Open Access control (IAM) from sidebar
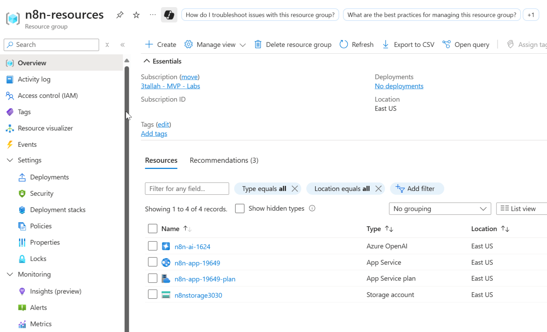 coord(47,95)
